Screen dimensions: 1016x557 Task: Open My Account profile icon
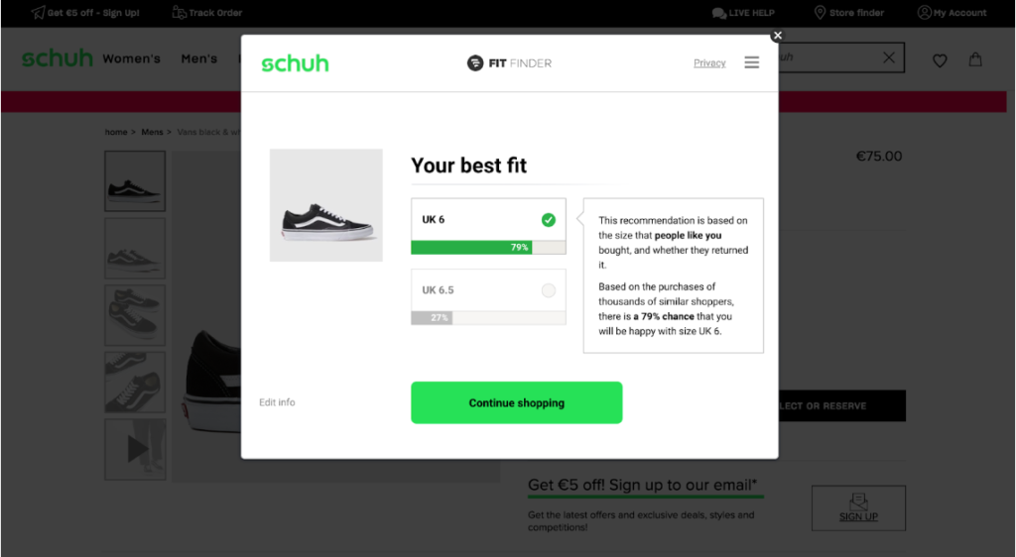point(924,12)
